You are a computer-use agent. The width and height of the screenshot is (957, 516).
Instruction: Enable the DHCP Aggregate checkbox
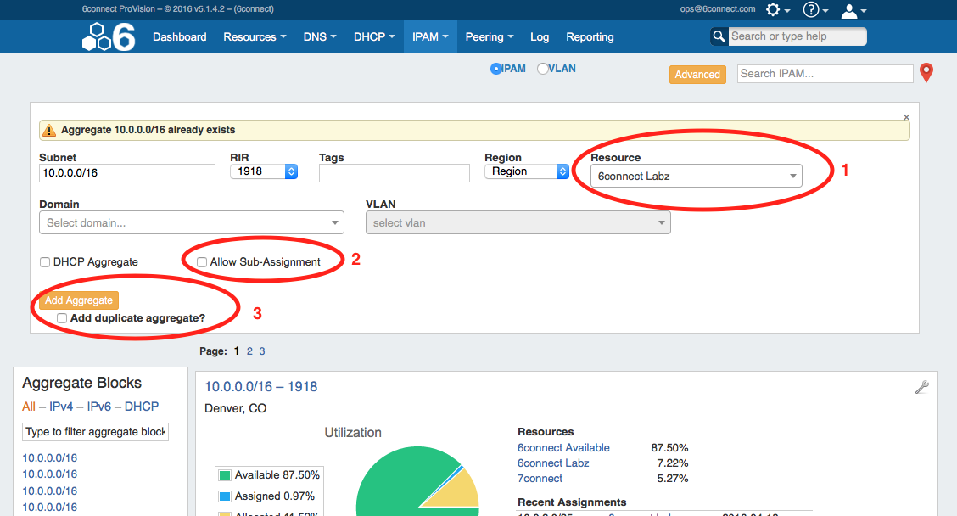click(45, 262)
